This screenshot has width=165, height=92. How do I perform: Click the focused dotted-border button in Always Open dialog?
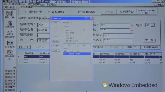click(x=56, y=41)
